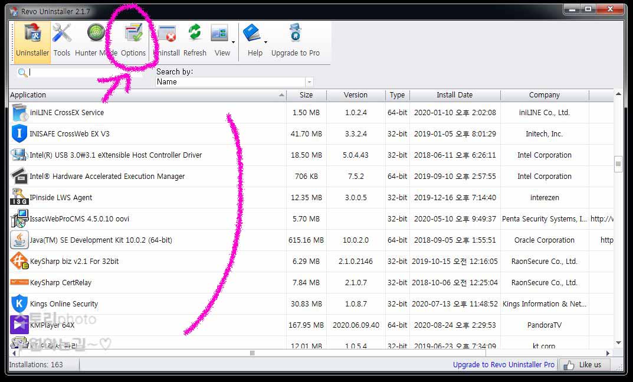Minimize the Revo Uninstaller window

(572, 9)
